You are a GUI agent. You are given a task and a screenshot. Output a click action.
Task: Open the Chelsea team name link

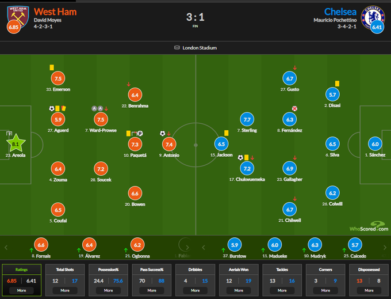pos(340,12)
